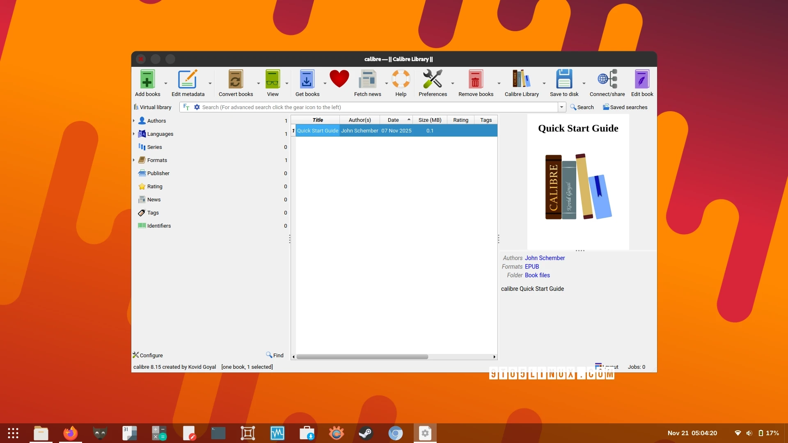Expand the Formats category in sidebar
This screenshot has width=788, height=443.
(134, 160)
